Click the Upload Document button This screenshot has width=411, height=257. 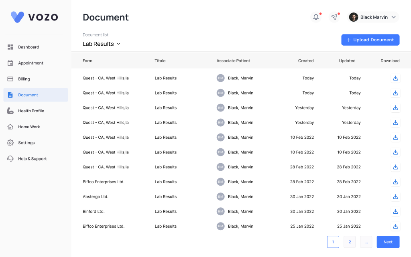370,40
